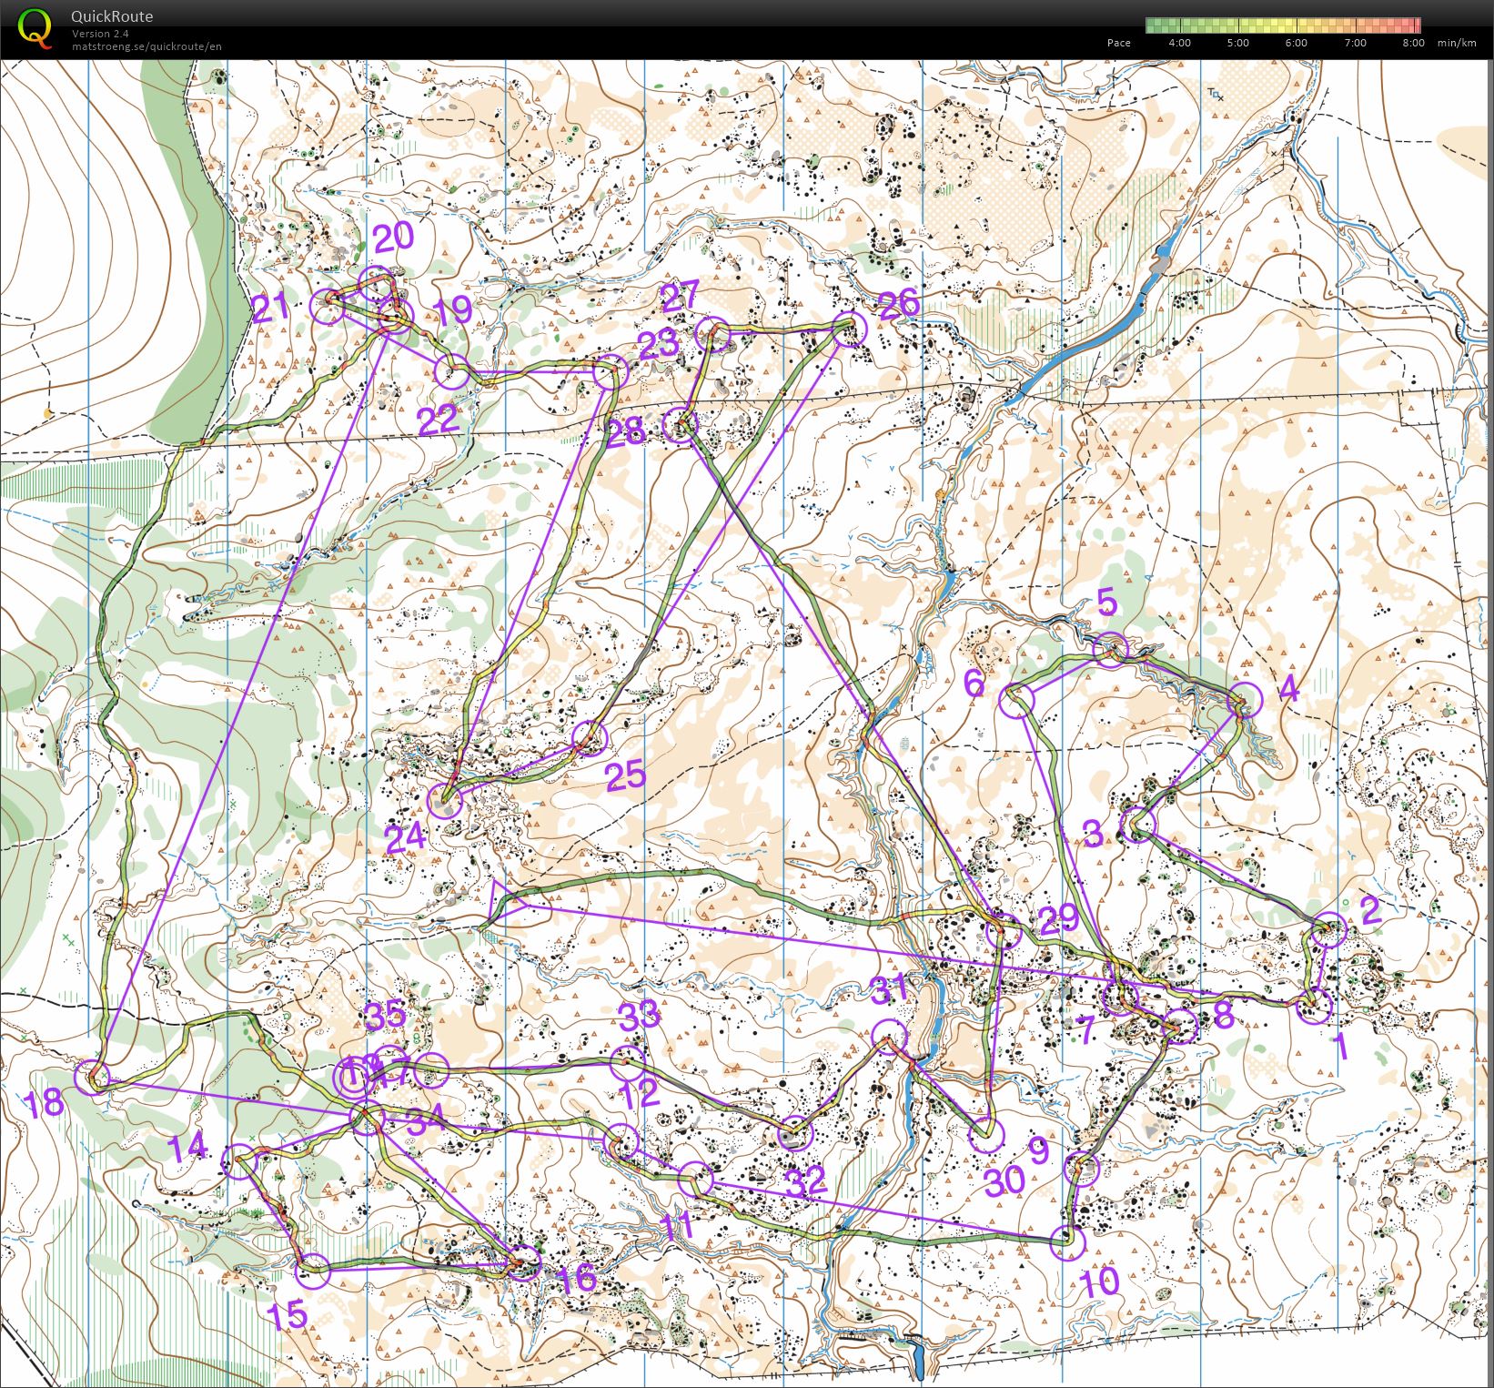
Task: Click the QuickRoute Q logo
Action: 35,27
